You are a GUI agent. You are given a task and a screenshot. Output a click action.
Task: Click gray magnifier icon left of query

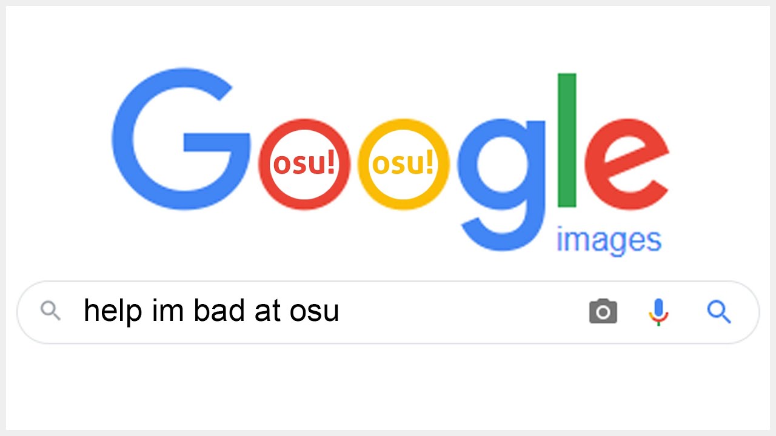coord(50,311)
